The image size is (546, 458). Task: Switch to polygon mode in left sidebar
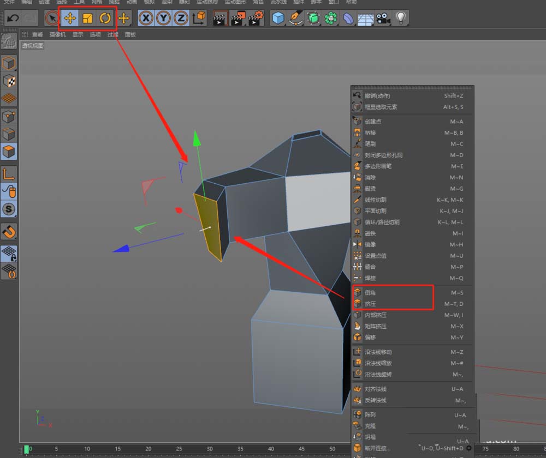9,151
